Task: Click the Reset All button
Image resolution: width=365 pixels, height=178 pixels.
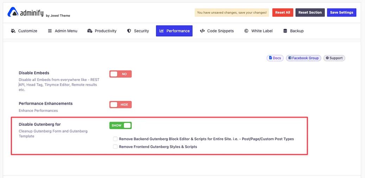Action: 283,13
